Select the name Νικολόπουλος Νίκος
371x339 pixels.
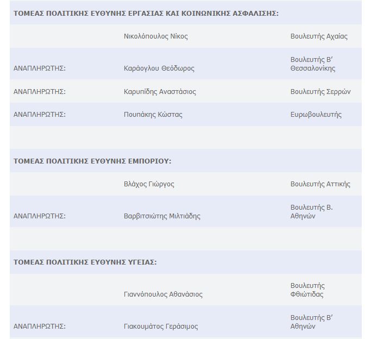coord(156,36)
